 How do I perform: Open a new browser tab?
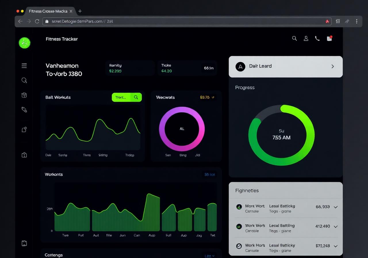click(x=80, y=11)
